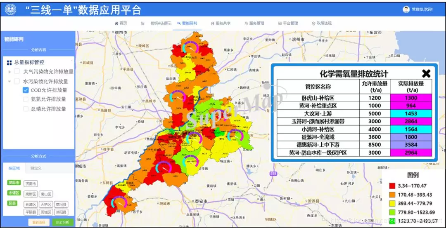Click the yellow legend swatch 393.44~779.79
Screen dimensions: 446x228
392,203
